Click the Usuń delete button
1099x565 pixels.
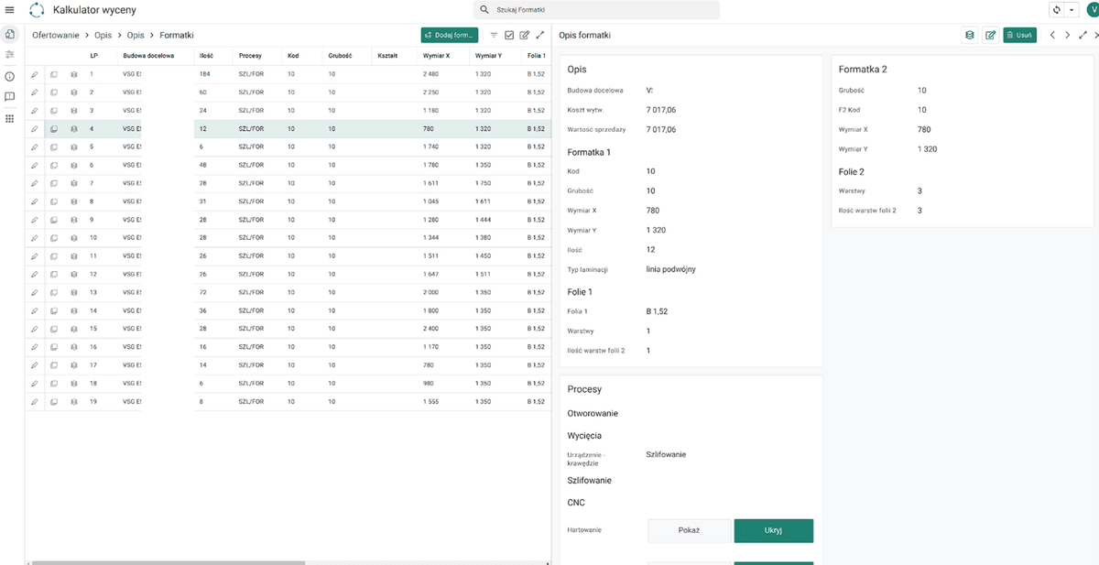click(1019, 35)
